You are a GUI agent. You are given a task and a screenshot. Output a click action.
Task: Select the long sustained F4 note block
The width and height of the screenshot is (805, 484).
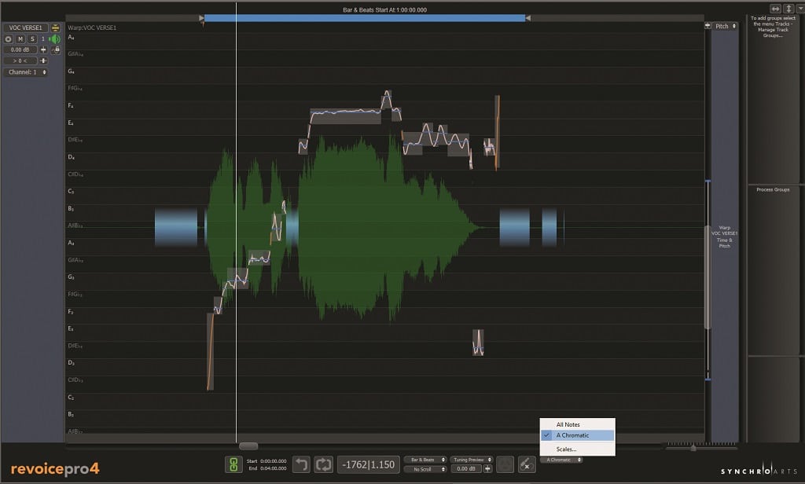pos(346,116)
